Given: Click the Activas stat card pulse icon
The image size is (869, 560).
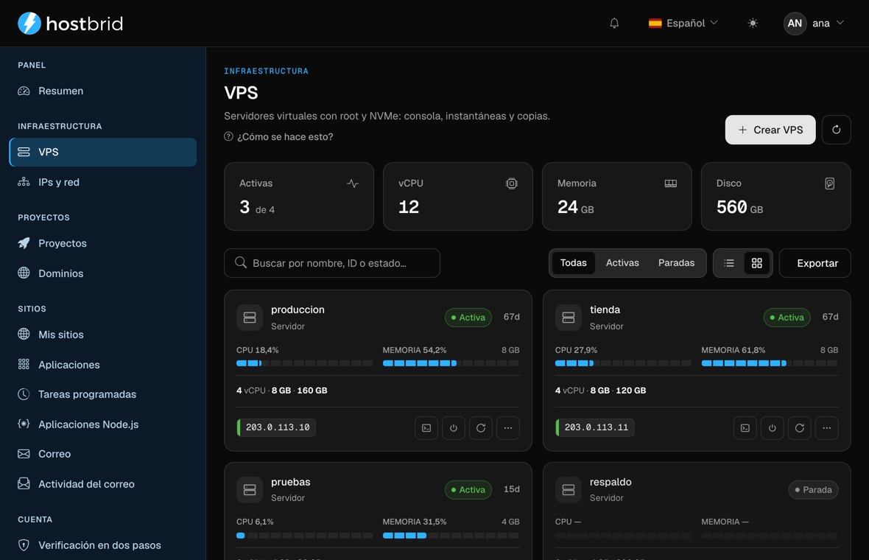Looking at the screenshot, I should point(353,183).
